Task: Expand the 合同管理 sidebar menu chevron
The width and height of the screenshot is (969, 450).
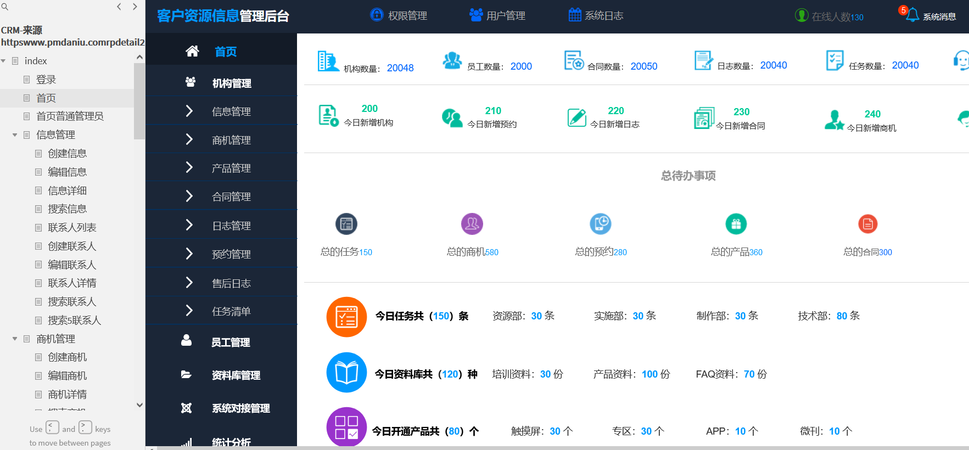Action: coord(189,196)
